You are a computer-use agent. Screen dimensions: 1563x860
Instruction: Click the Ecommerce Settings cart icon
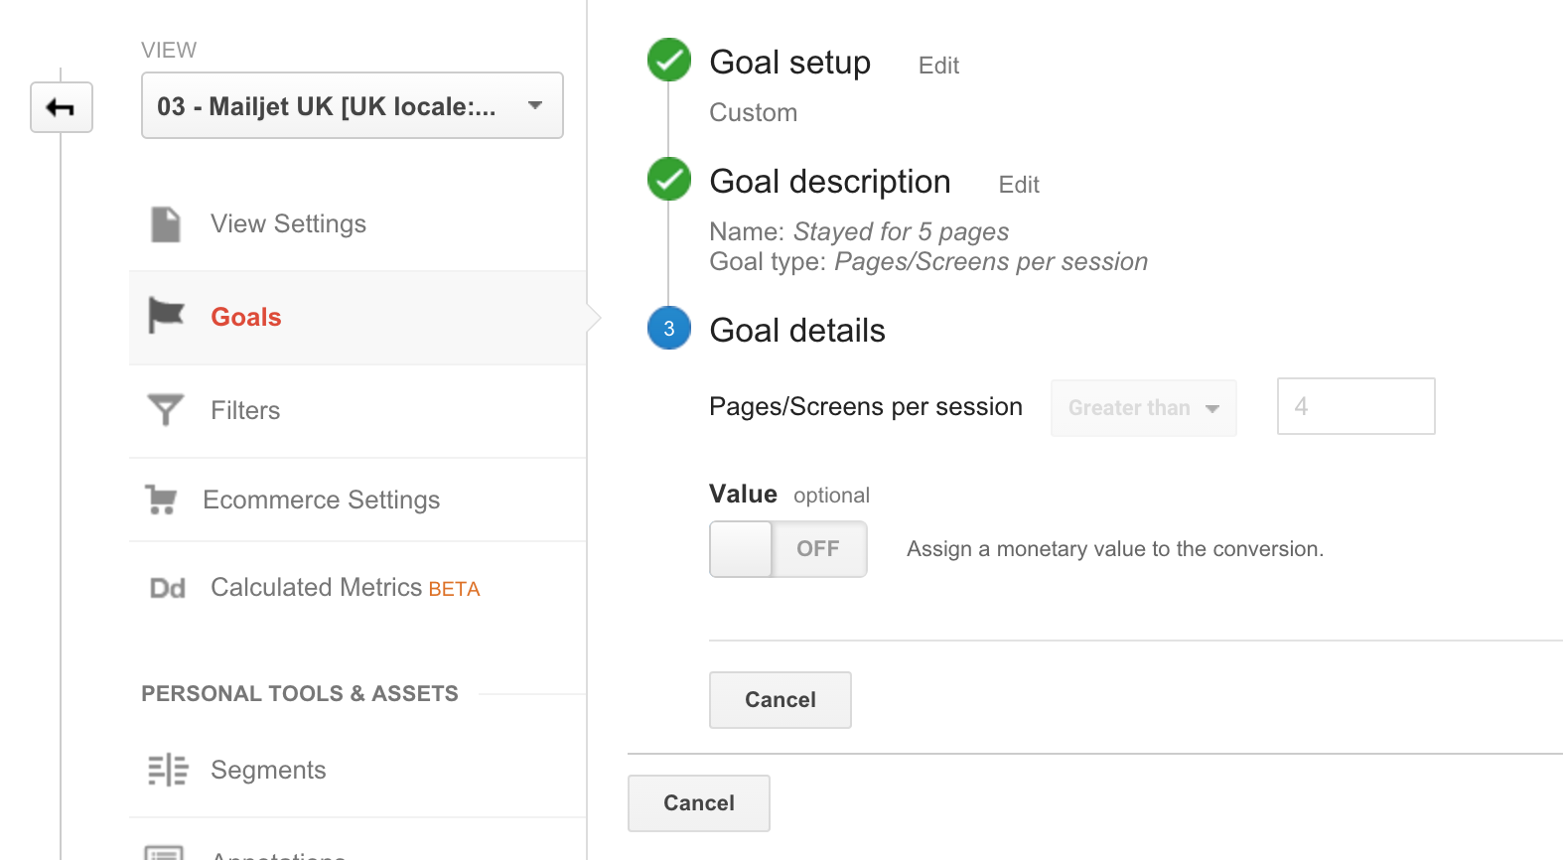tap(161, 500)
